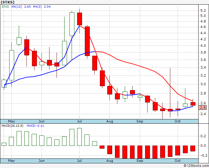
Task: Click the 2.6 current price tag
Action: point(203,107)
